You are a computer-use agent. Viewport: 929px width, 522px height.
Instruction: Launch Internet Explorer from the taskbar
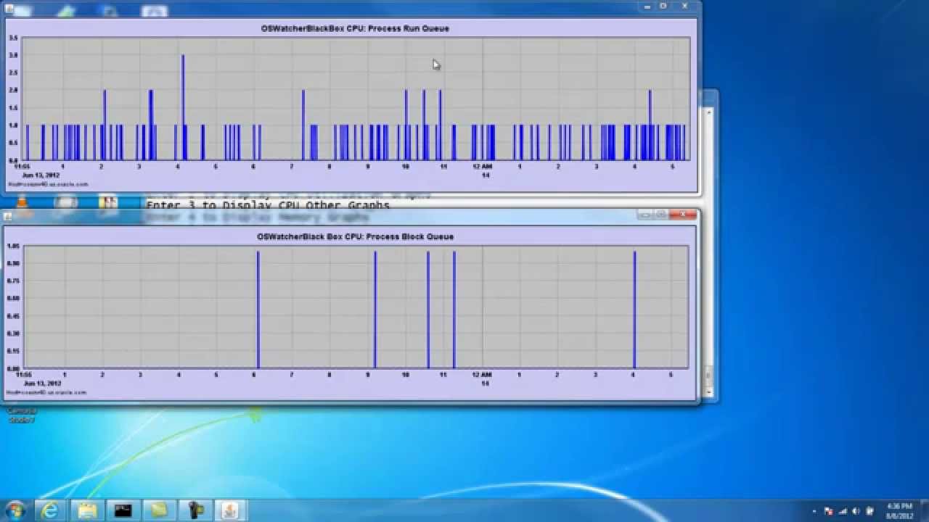click(50, 510)
